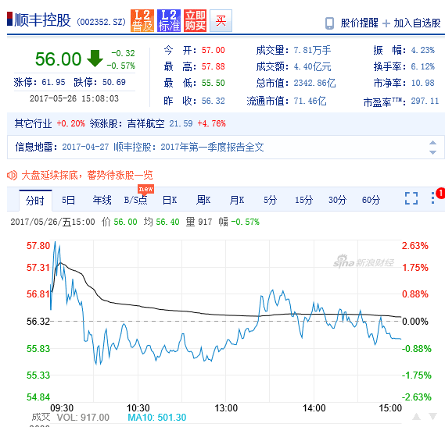
Task: Click the 最低 value 55.50
Action: click(214, 83)
